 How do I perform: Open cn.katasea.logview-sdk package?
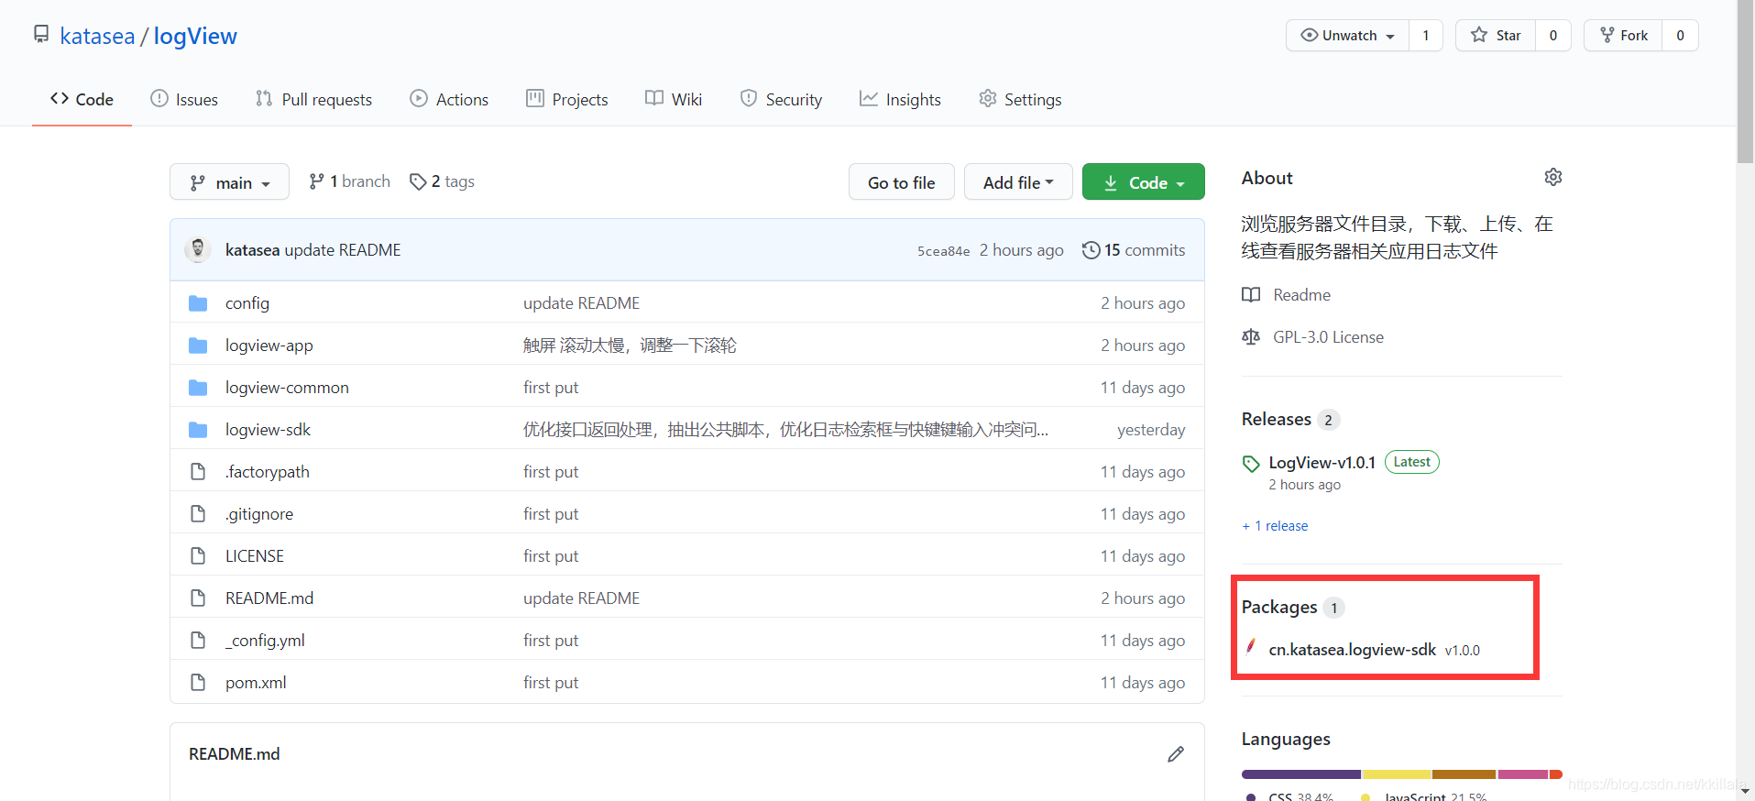coord(1352,650)
